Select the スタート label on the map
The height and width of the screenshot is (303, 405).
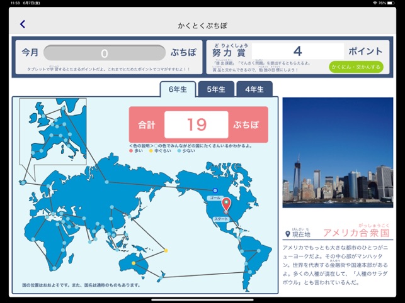point(221,219)
